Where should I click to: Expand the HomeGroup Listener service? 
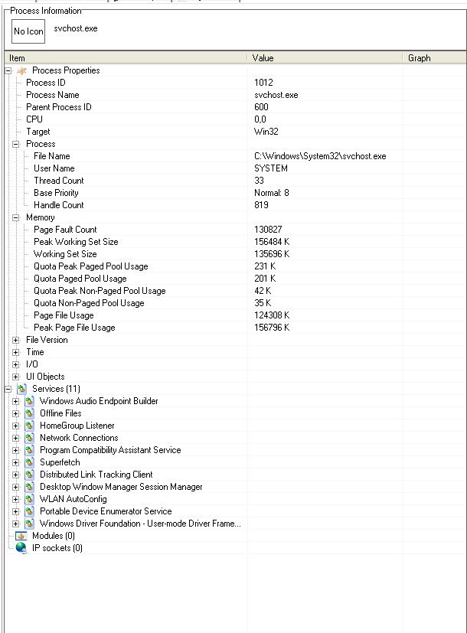pos(16,426)
